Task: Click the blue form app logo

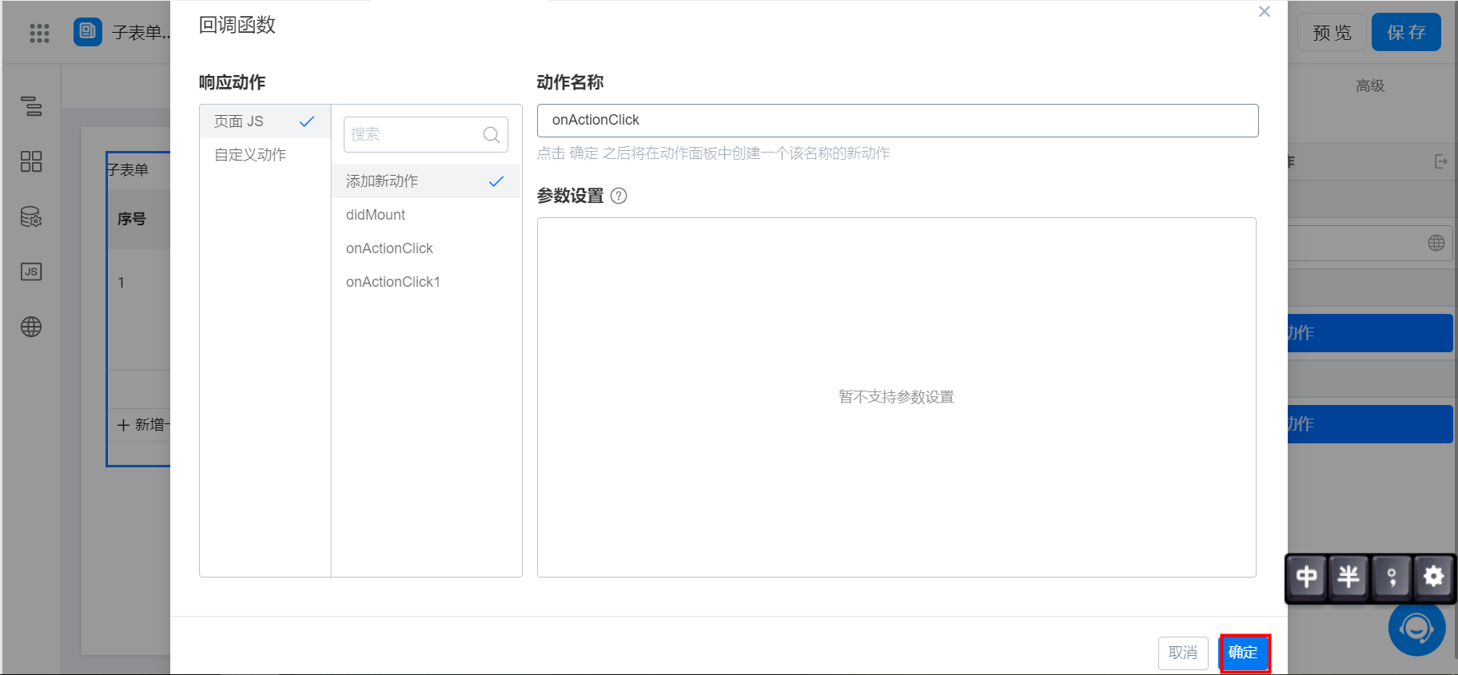Action: click(x=88, y=32)
